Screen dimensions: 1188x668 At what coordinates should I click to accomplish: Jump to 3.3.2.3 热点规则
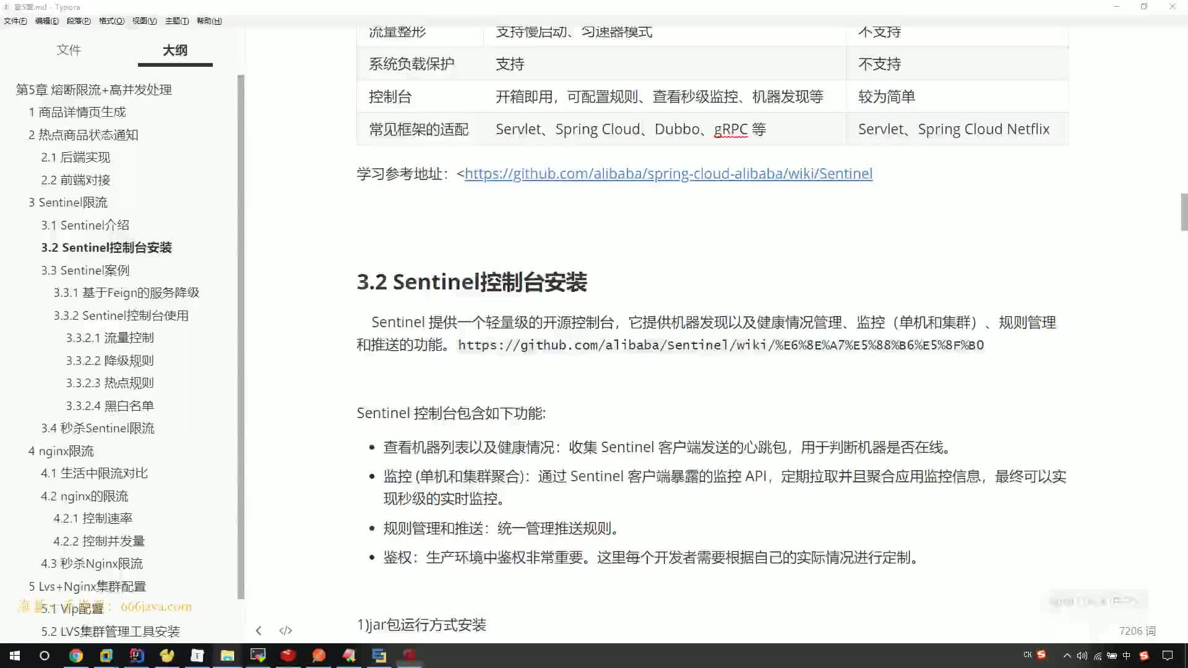click(x=110, y=383)
